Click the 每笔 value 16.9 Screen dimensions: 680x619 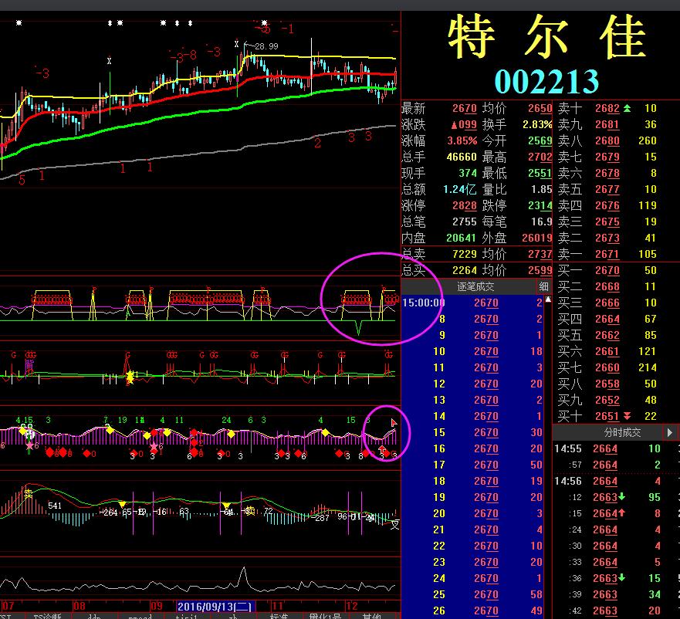[542, 222]
